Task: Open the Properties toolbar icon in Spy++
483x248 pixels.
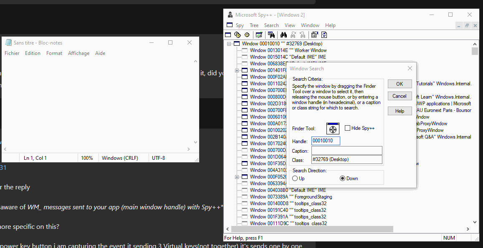Action: (x=314, y=35)
